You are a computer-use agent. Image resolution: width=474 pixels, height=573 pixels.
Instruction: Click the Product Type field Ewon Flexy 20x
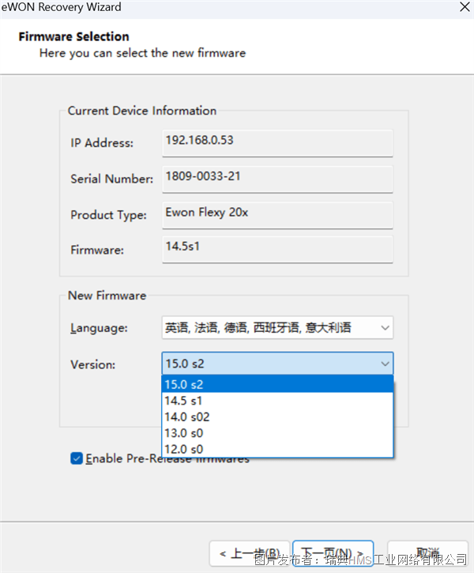point(277,215)
